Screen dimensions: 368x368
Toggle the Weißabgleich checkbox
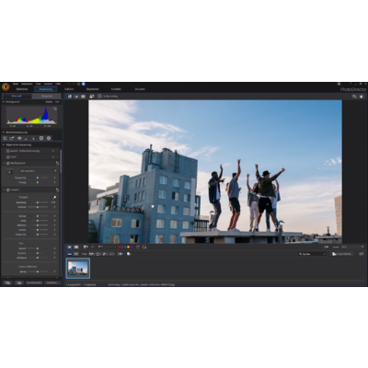point(8,164)
